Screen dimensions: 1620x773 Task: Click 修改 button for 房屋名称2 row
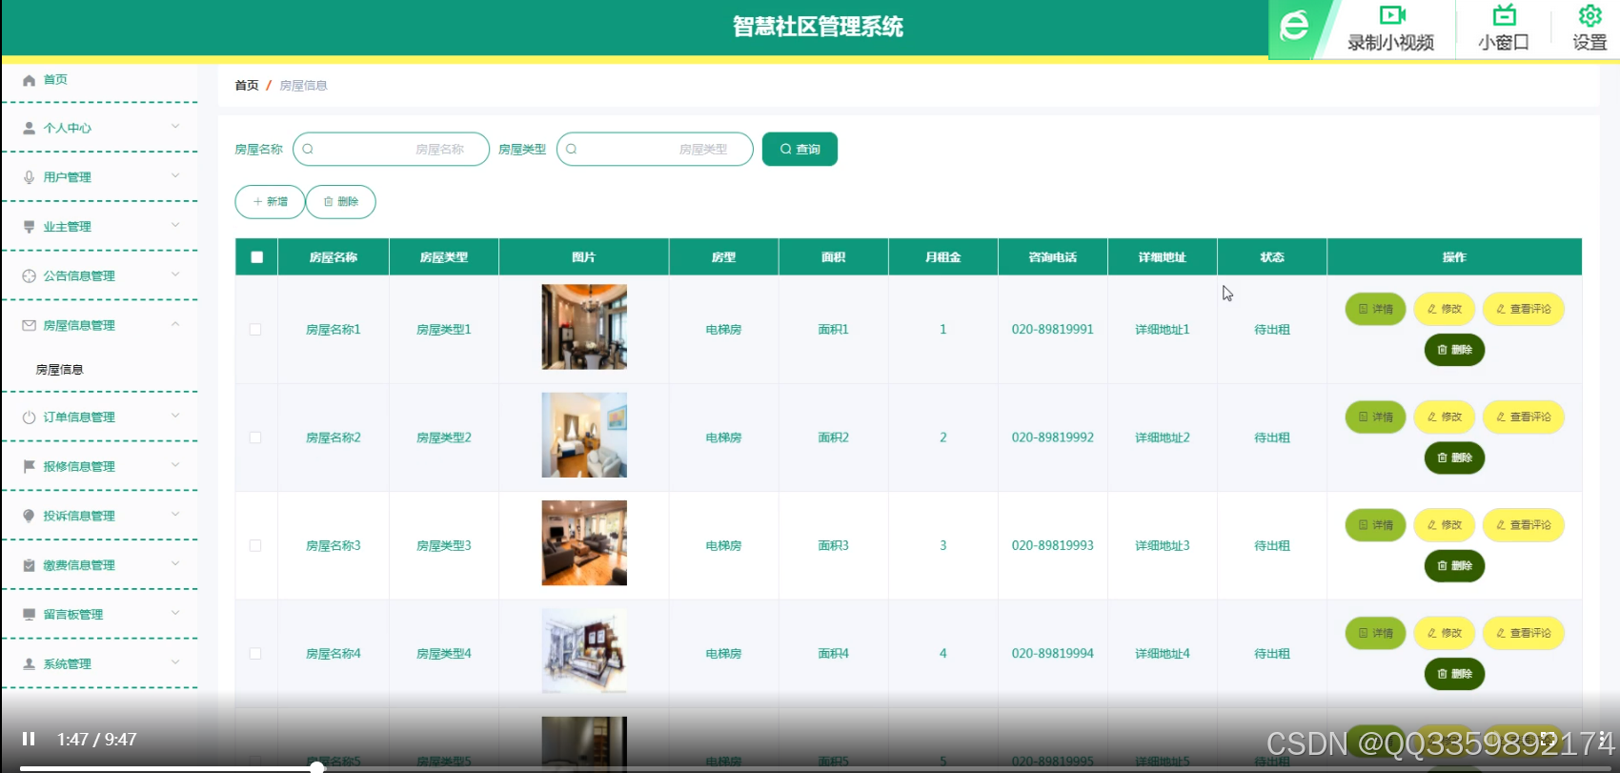click(1445, 417)
